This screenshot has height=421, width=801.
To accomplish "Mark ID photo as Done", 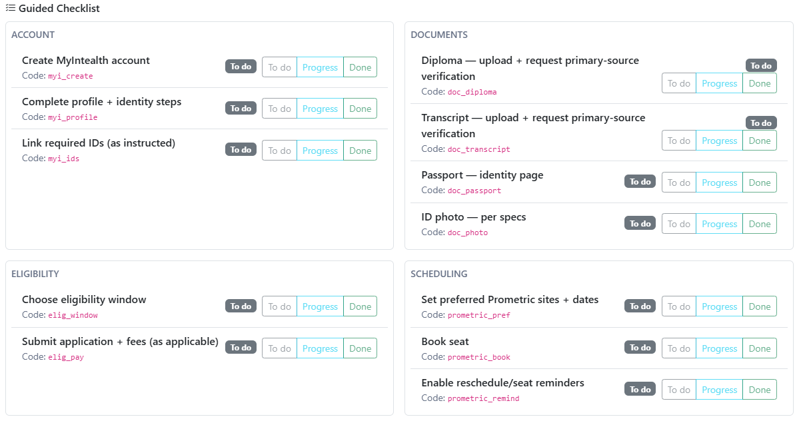I will tap(759, 224).
